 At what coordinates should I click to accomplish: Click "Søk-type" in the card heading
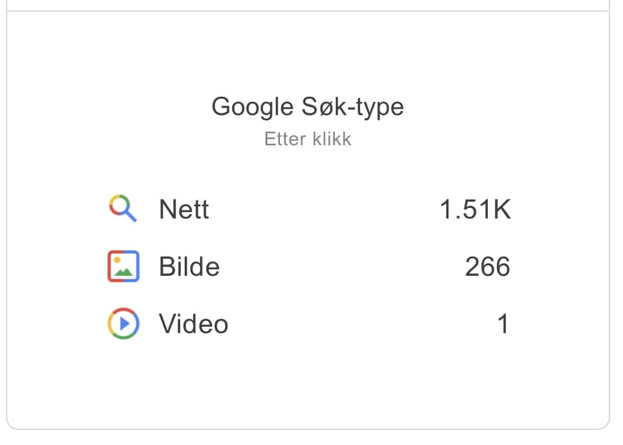pos(352,107)
